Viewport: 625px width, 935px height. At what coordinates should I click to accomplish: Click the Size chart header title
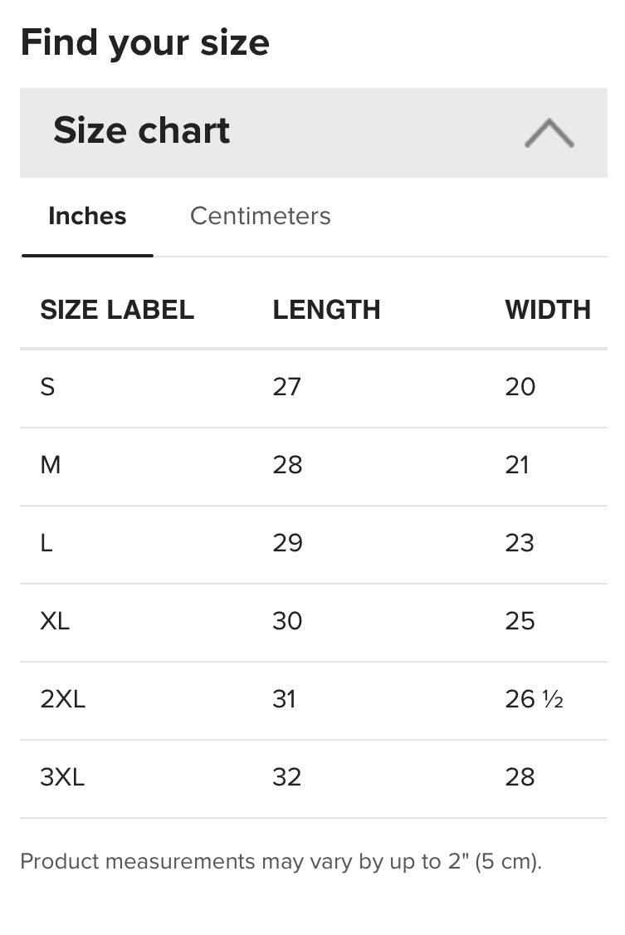(142, 131)
